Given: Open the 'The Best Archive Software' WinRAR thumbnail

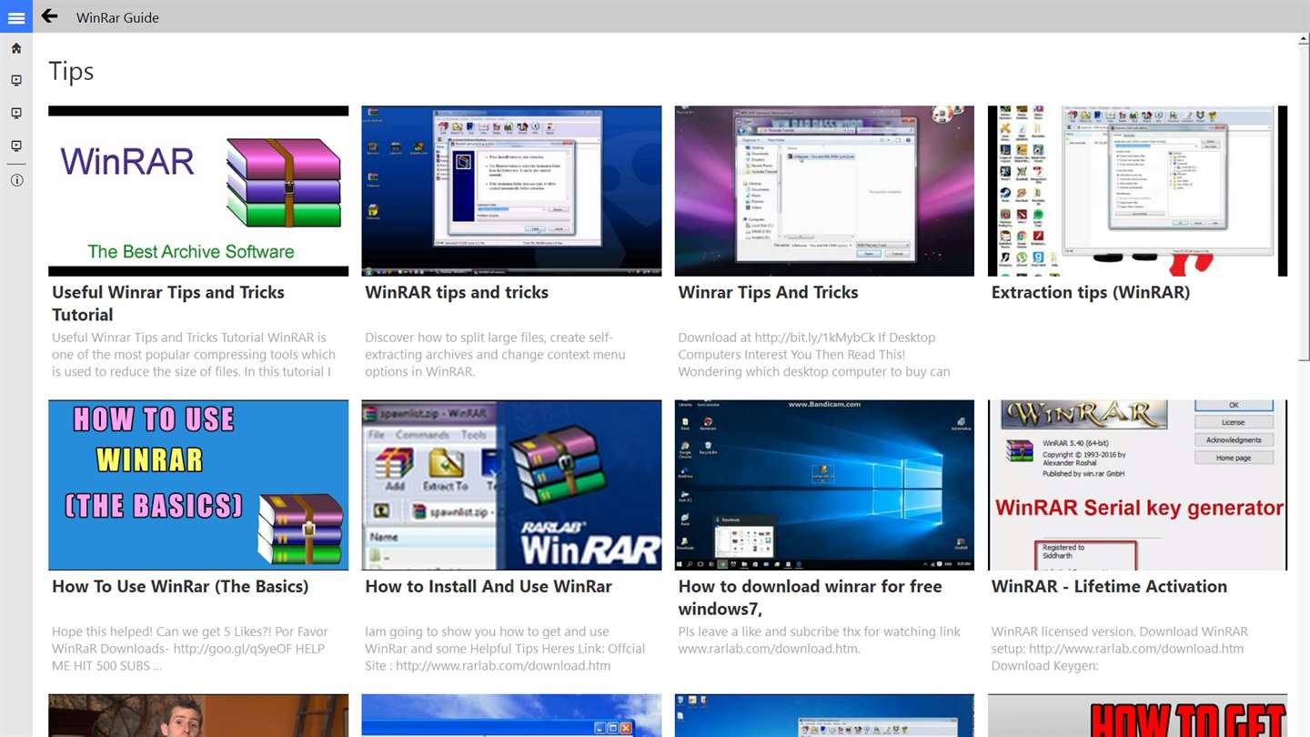Looking at the screenshot, I should [x=198, y=191].
